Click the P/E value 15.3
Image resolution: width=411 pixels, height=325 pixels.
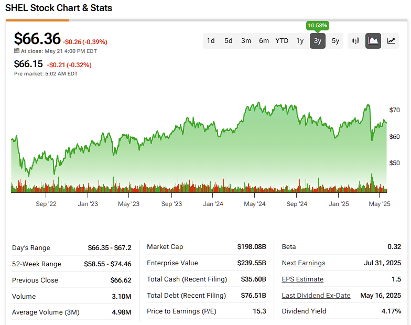(x=259, y=311)
